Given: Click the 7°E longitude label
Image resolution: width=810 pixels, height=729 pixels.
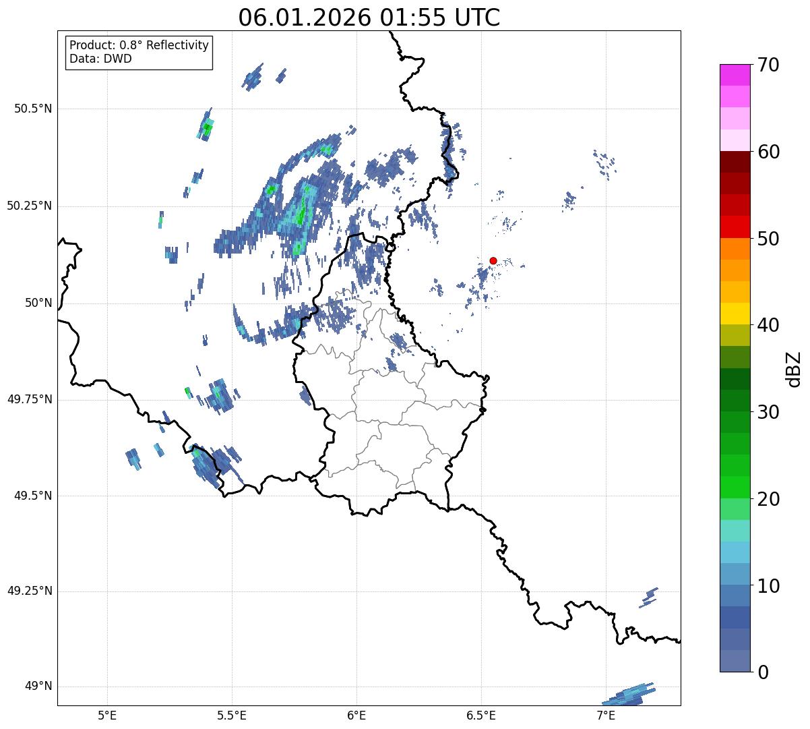Looking at the screenshot, I should click(606, 715).
